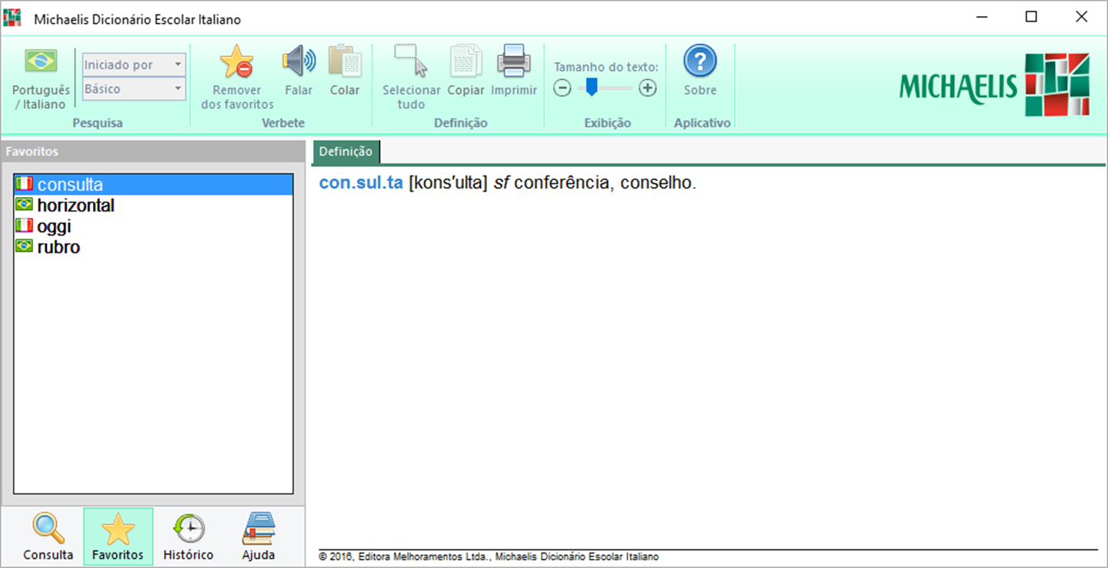Click the Italian flag beside consulta

[25, 184]
